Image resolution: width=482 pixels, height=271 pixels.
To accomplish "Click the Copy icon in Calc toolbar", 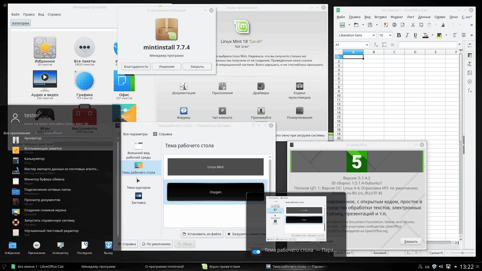I will tap(421, 25).
